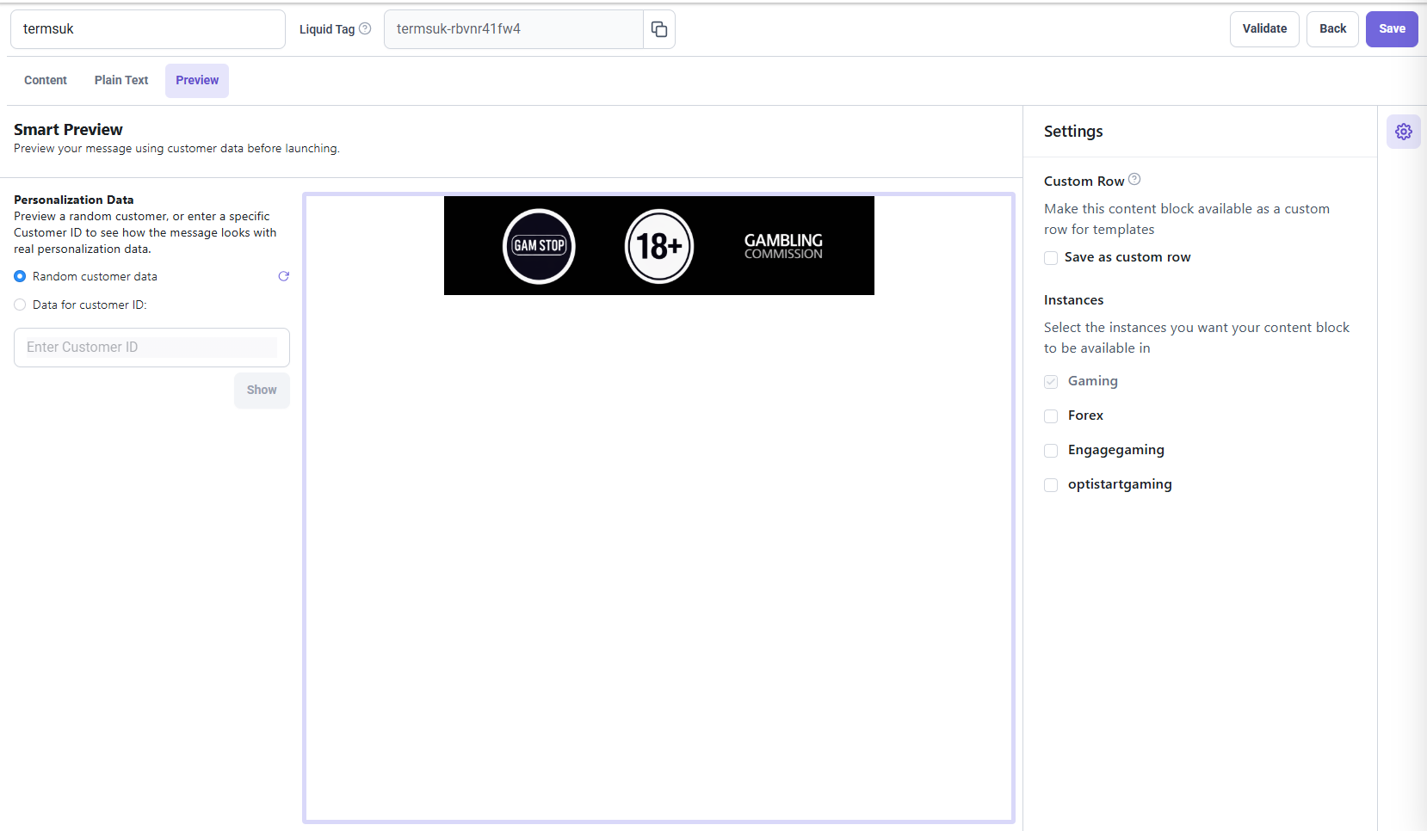
Task: Switch to the Content tab
Action: (x=46, y=80)
